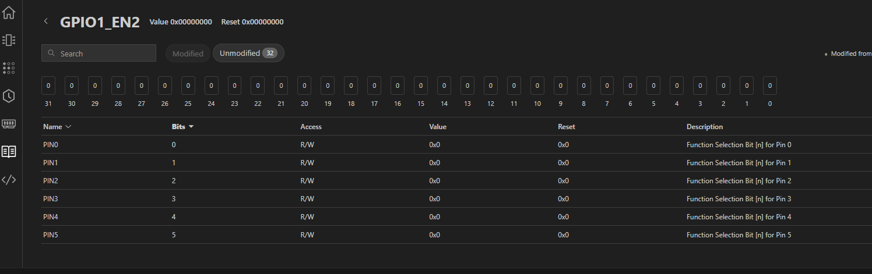Open the code brackets icon
The image size is (872, 274).
pyautogui.click(x=9, y=180)
